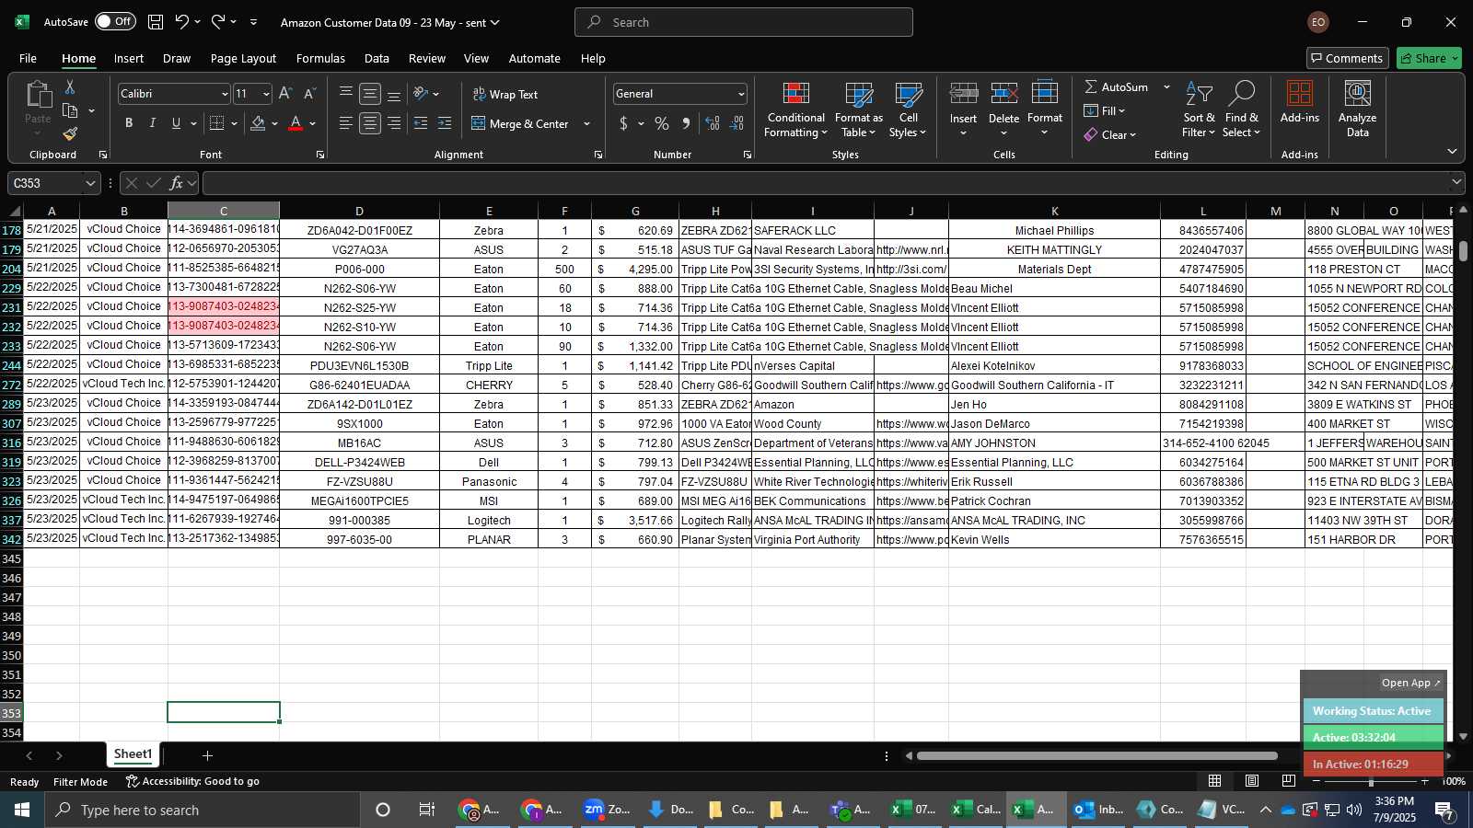Image resolution: width=1473 pixels, height=828 pixels.
Task: Click the Copy icon in Clipboard group
Action: [x=70, y=111]
